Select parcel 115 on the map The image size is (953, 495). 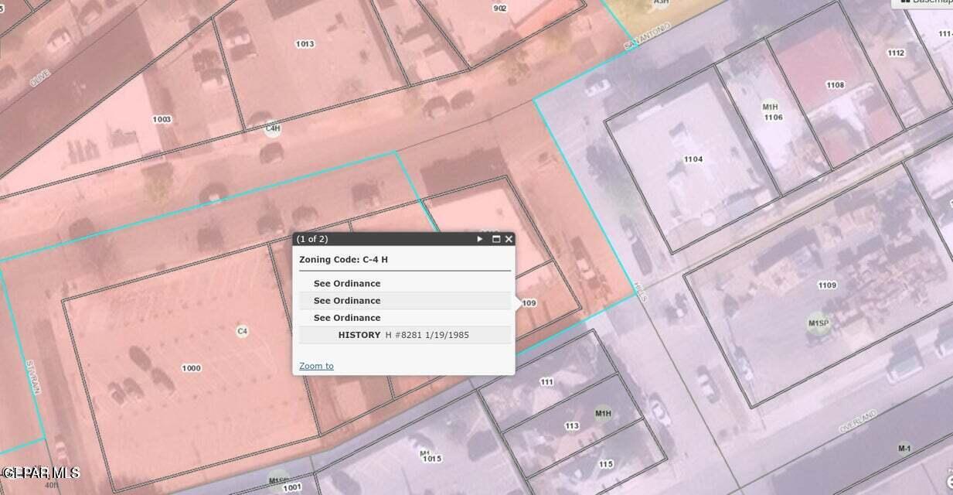[605, 464]
